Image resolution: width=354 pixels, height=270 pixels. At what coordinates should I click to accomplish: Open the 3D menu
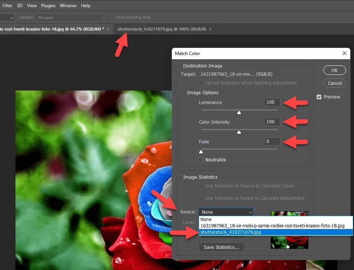pyautogui.click(x=20, y=6)
